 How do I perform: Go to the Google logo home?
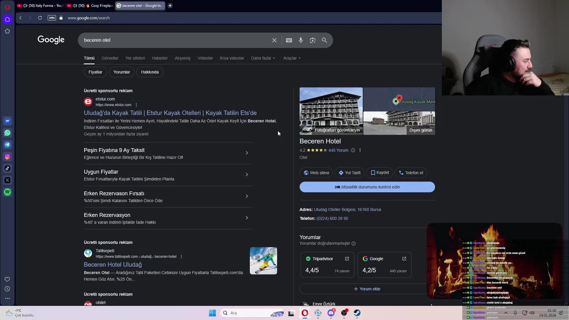pyautogui.click(x=51, y=40)
